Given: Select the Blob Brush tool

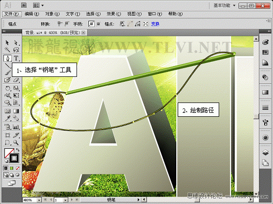Looking at the screenshot, I should pos(7,80).
